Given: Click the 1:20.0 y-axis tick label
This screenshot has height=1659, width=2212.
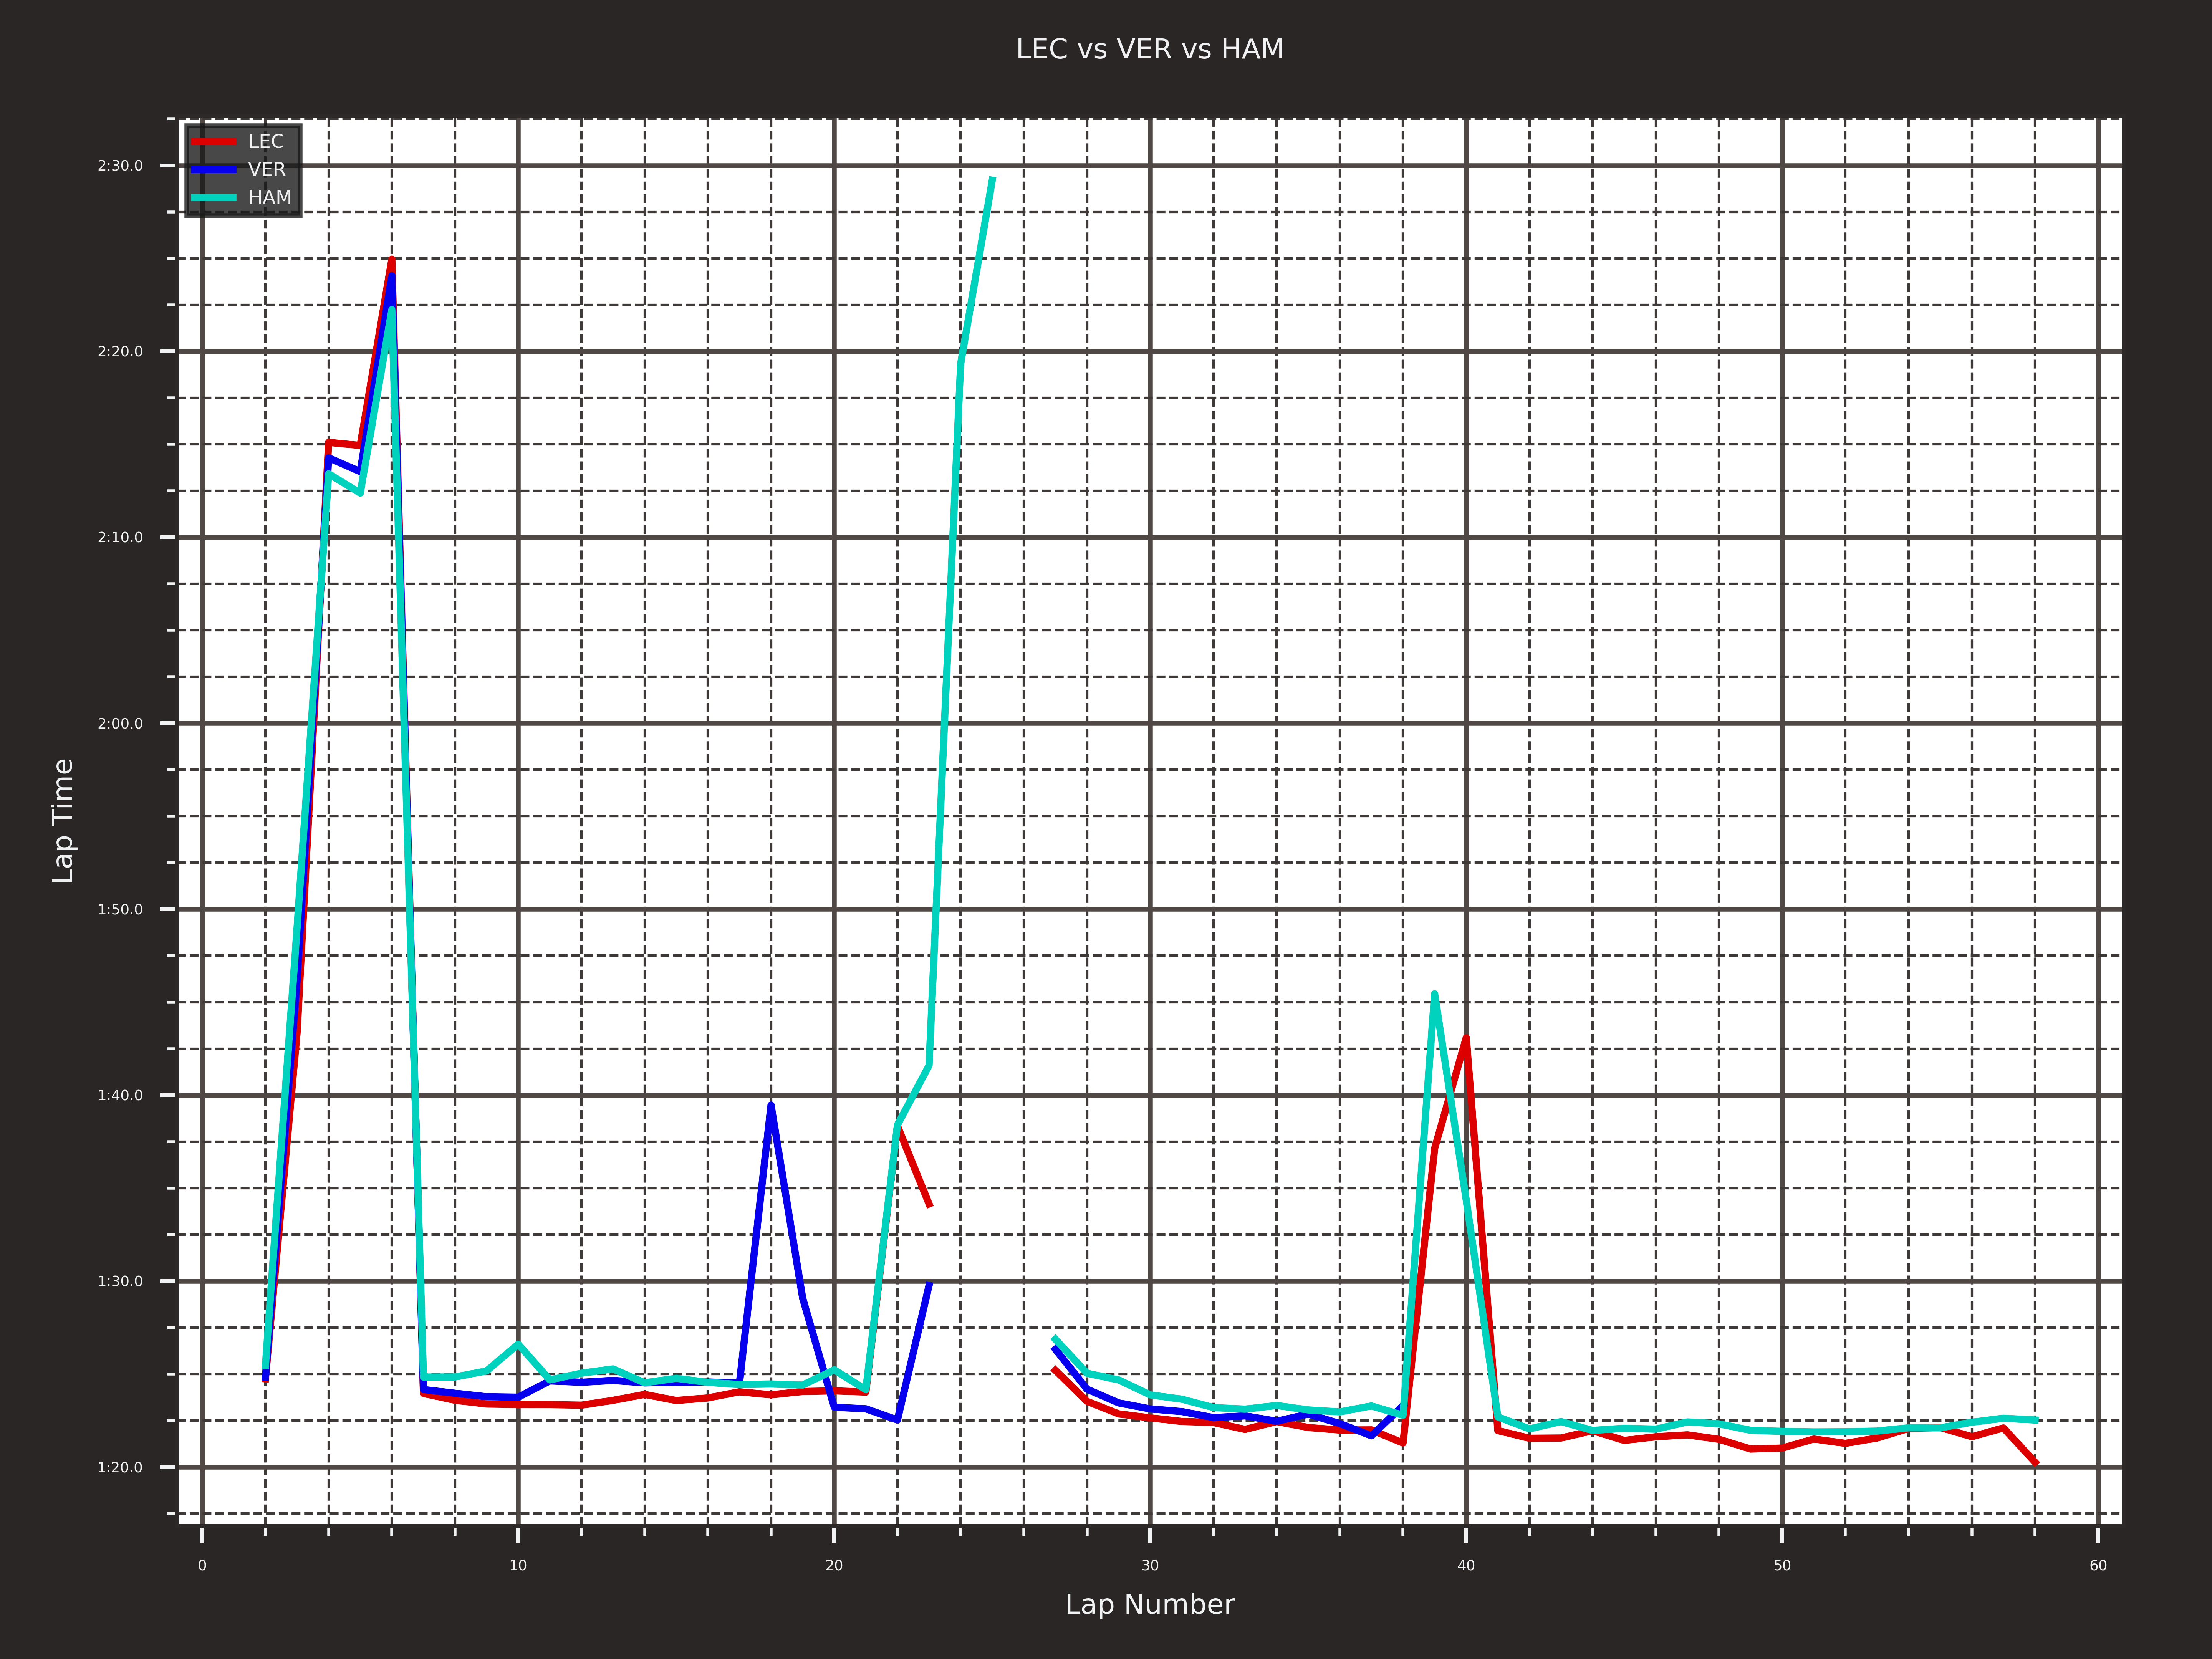Looking at the screenshot, I should tap(120, 1468).
